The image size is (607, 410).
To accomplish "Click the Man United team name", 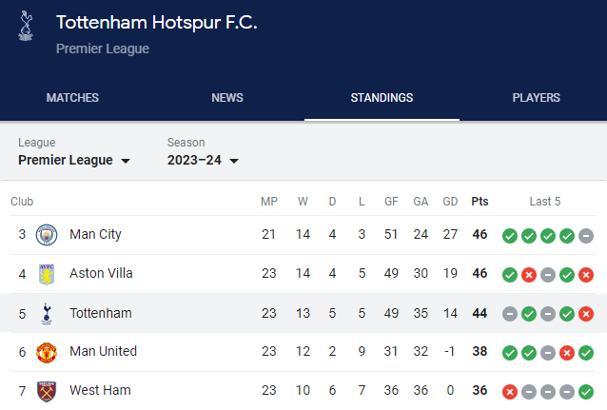I will 104,351.
